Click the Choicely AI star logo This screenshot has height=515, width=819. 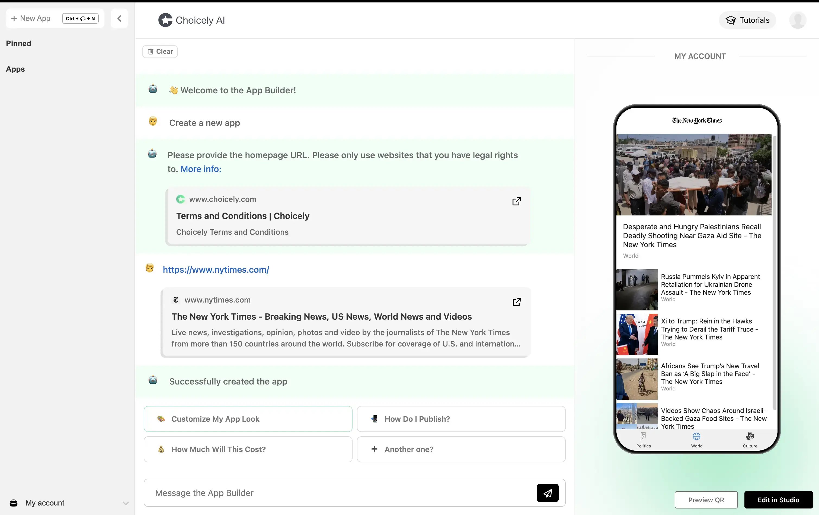pos(165,20)
